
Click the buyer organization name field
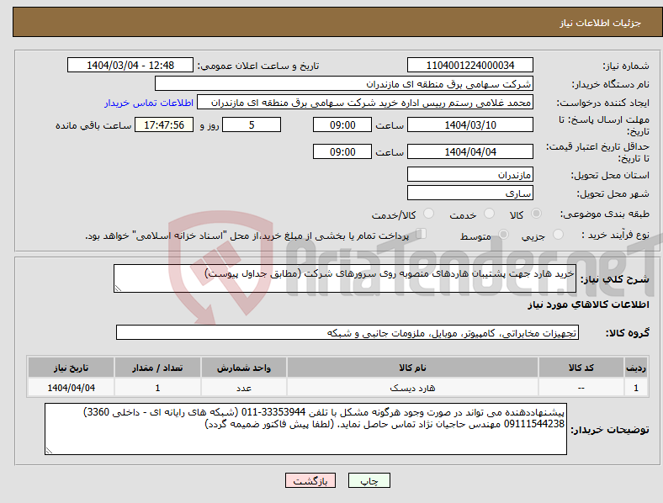click(344, 83)
